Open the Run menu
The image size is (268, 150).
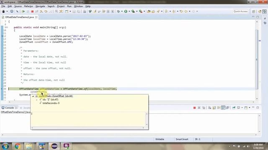click(x=69, y=6)
